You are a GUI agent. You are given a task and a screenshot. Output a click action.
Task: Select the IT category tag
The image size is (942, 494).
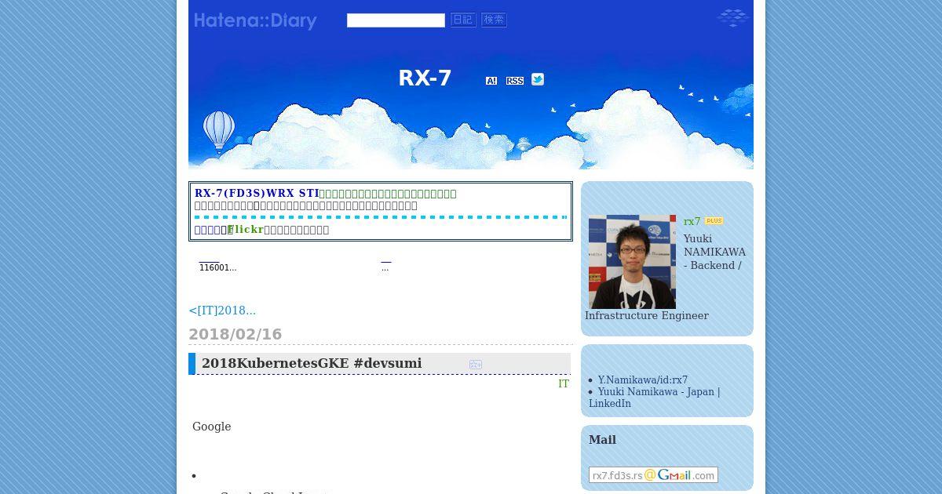tap(564, 384)
